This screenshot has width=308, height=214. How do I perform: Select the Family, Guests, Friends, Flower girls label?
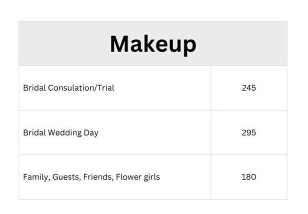[91, 177]
